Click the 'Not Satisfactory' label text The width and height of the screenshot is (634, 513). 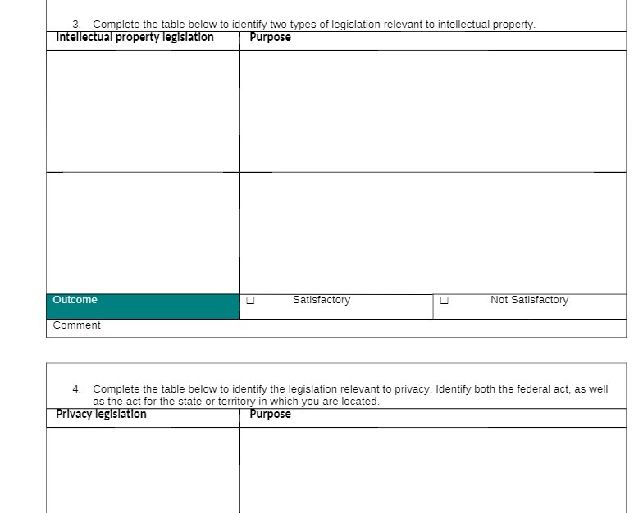[529, 300]
